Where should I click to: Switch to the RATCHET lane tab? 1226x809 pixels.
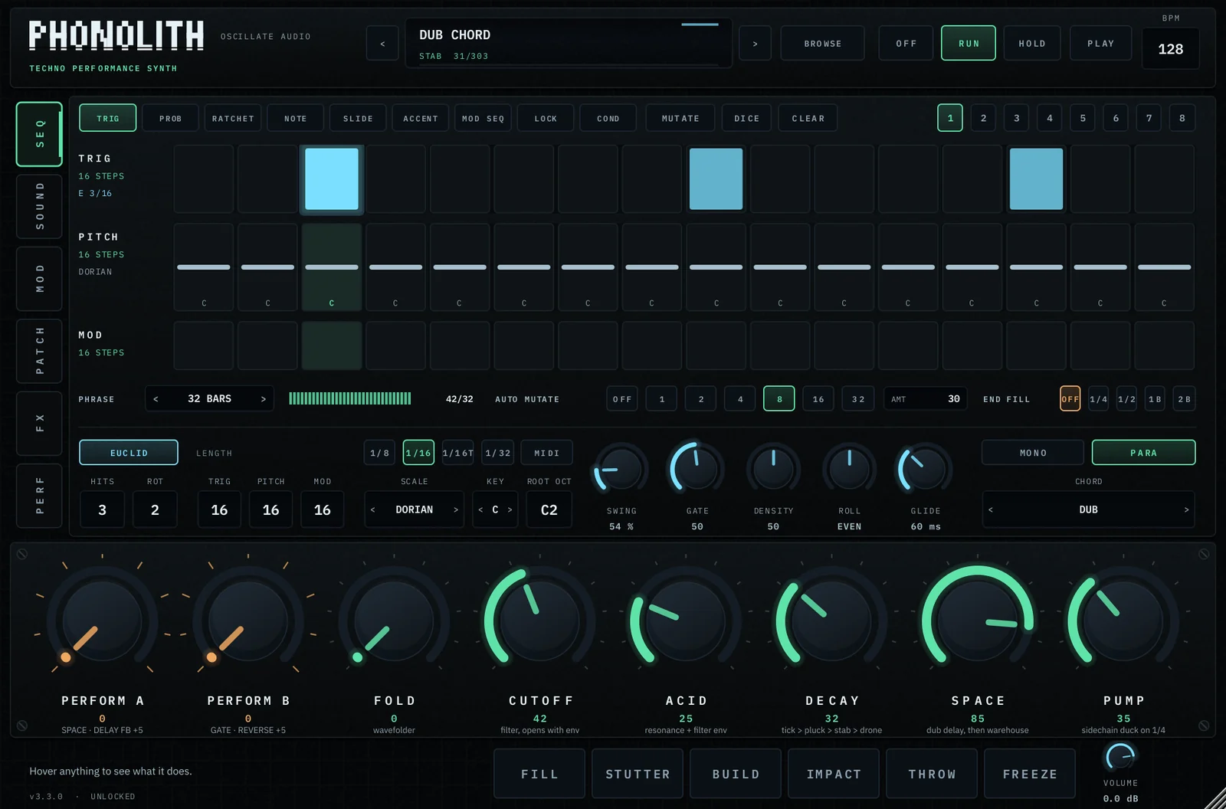pyautogui.click(x=233, y=118)
